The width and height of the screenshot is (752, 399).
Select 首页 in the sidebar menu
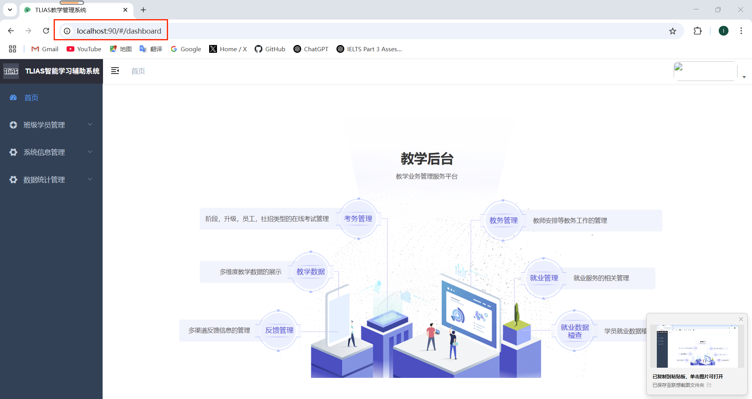[x=51, y=97]
